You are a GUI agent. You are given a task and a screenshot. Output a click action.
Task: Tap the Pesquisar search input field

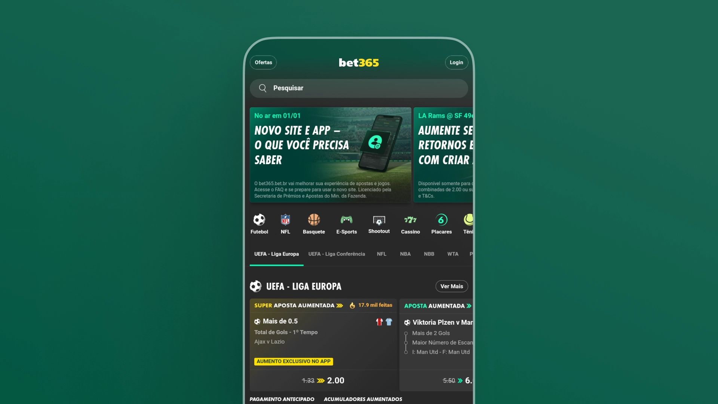(359, 87)
